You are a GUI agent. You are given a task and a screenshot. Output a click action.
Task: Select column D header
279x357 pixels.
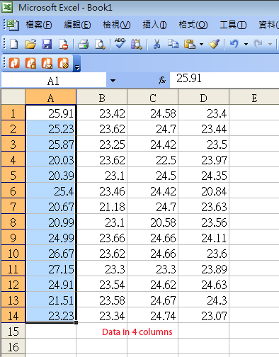click(x=203, y=97)
